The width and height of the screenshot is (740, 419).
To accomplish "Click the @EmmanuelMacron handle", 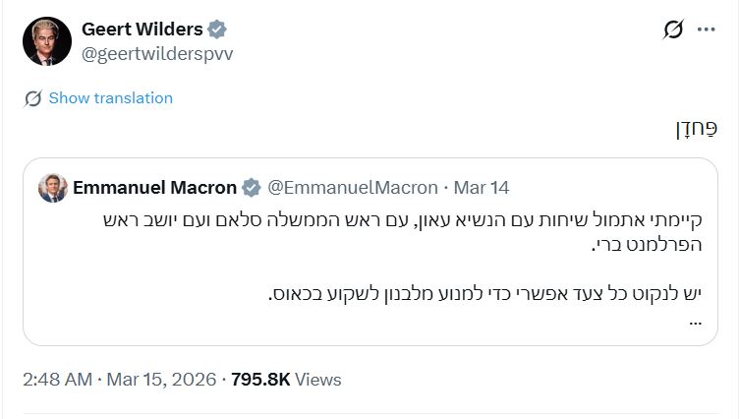I will coord(354,187).
